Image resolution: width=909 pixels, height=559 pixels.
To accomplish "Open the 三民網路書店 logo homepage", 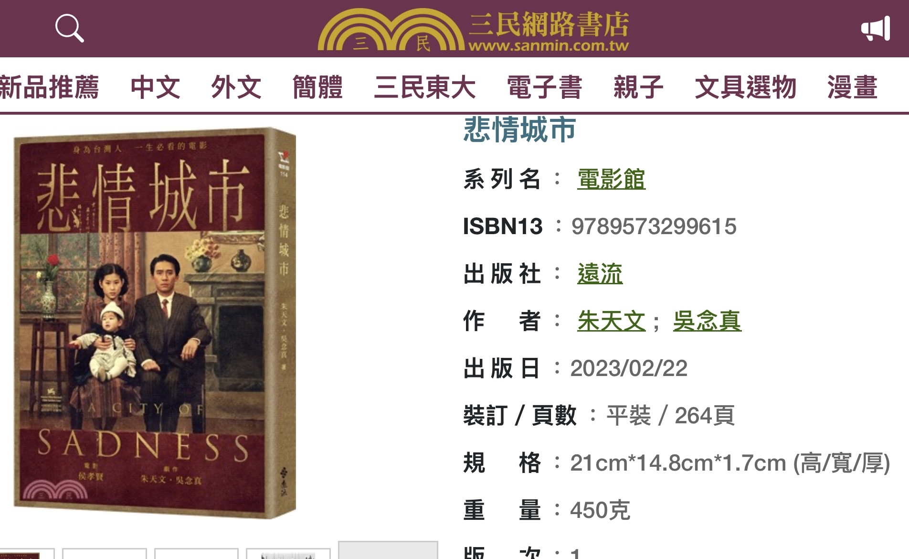I will pos(474,30).
